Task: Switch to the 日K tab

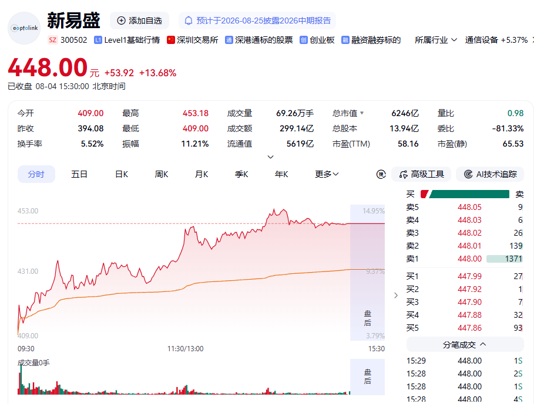Action: tap(122, 174)
